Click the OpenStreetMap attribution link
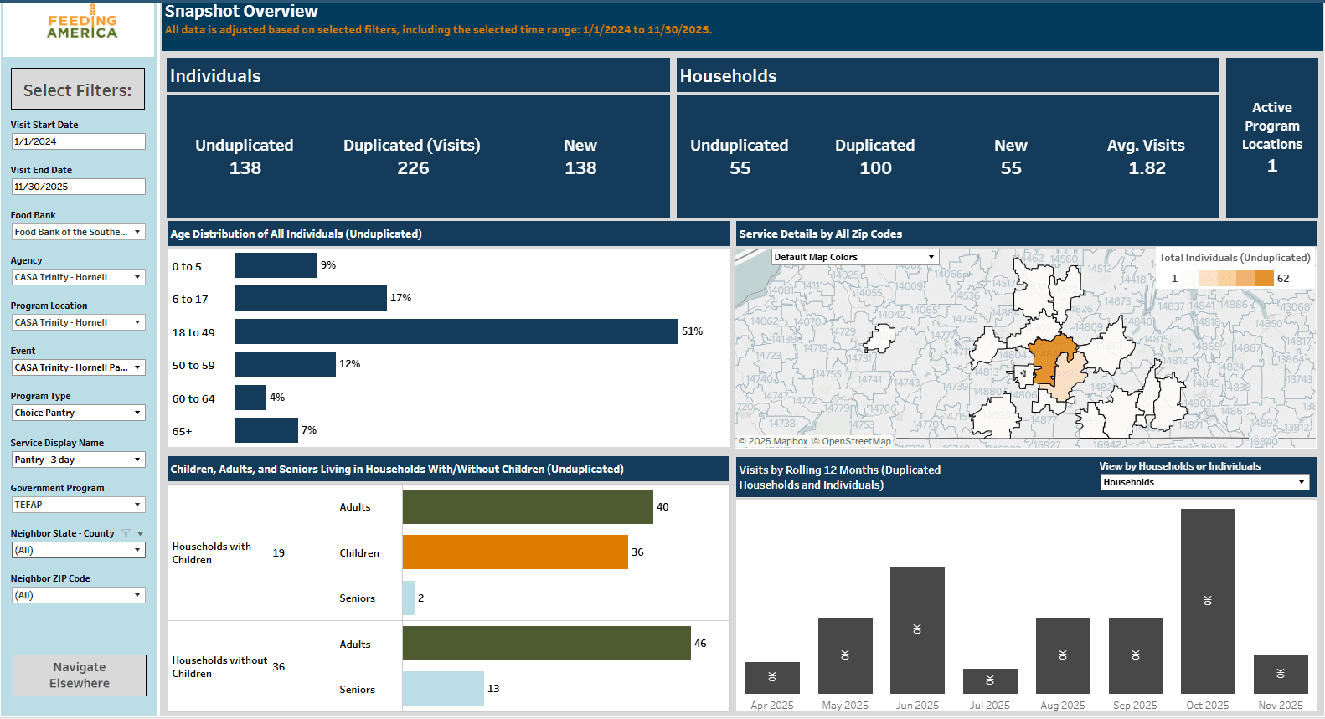Viewport: 1325px width, 719px height. [856, 441]
